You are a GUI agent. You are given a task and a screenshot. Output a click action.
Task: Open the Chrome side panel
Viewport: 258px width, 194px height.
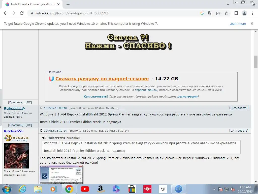[236, 13]
